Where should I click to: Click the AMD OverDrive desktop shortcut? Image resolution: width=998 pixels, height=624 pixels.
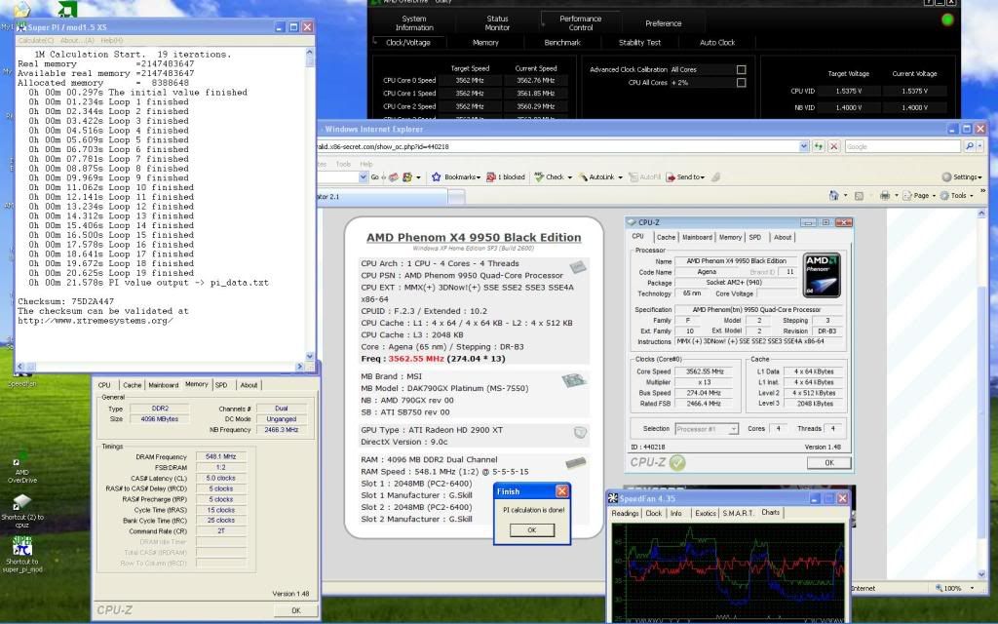point(21,468)
